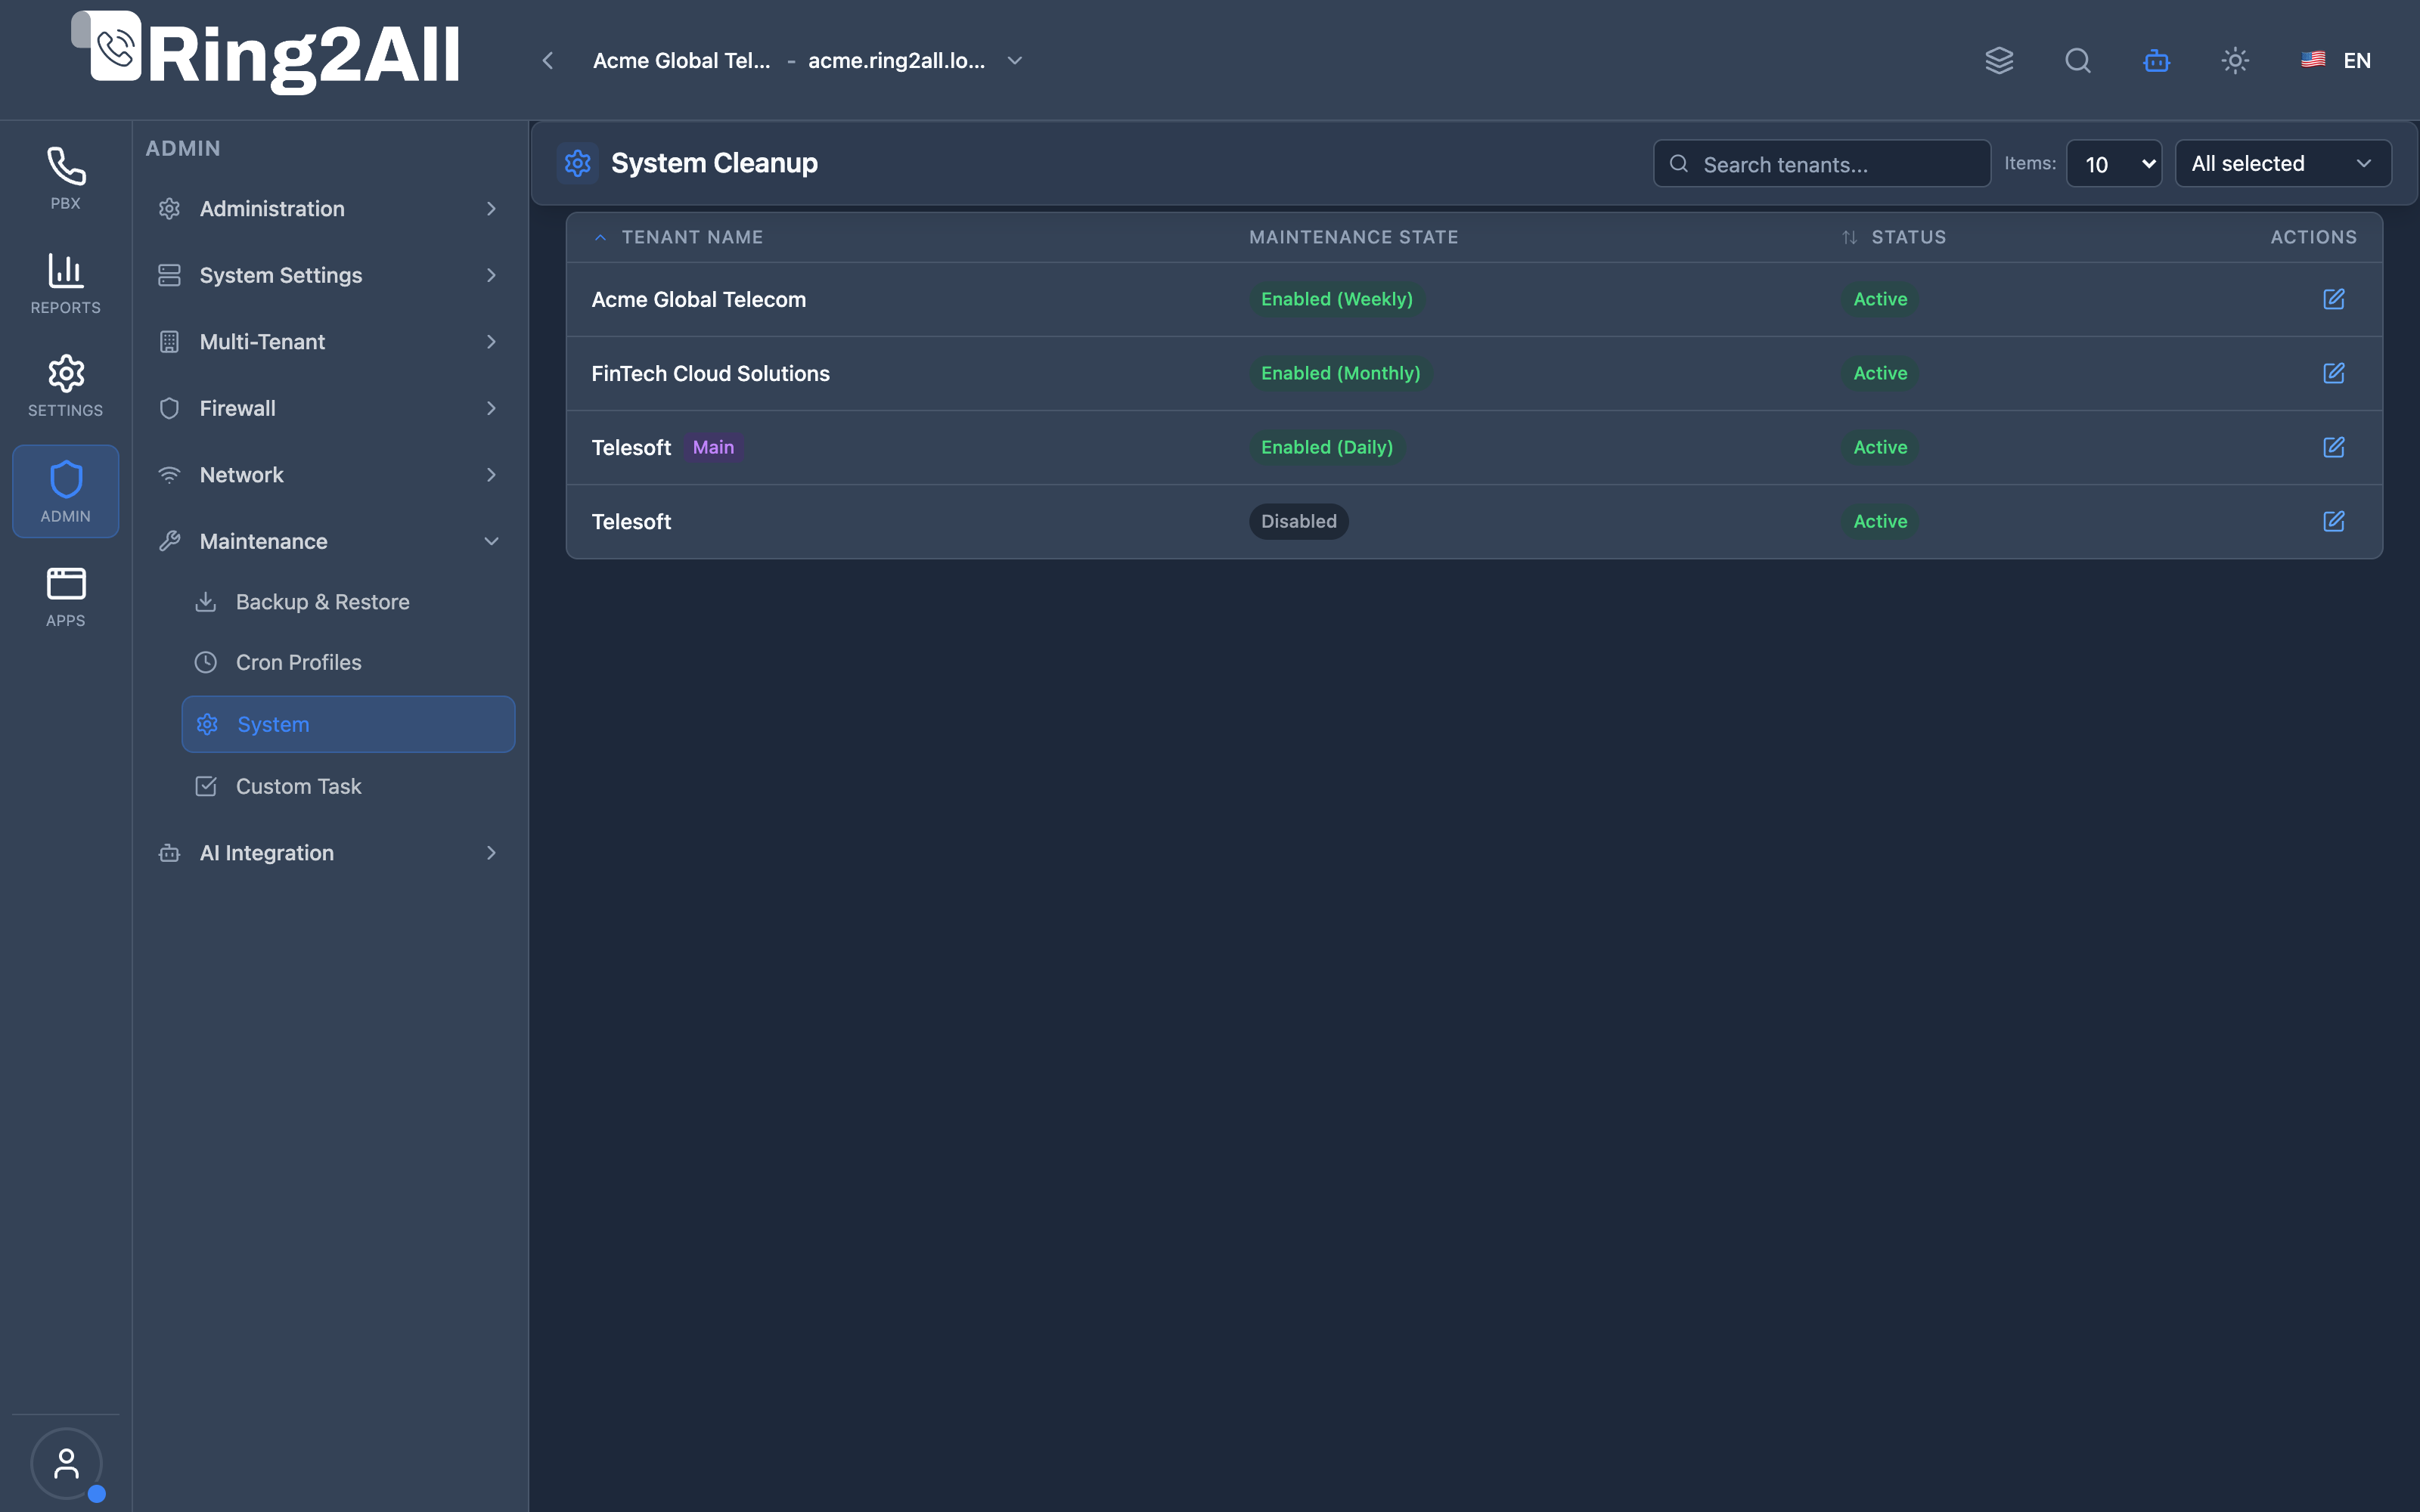Screen dimensions: 2420x1512
Task: Expand the System Settings menu
Action: click(329, 275)
